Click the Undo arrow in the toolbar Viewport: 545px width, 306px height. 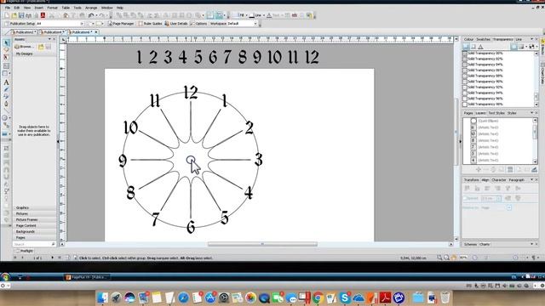click(91, 15)
